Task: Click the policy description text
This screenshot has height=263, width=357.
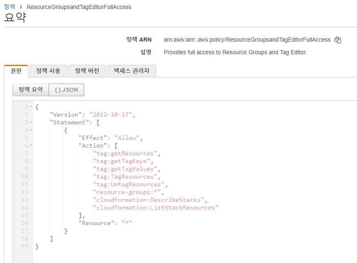Action: coord(235,53)
